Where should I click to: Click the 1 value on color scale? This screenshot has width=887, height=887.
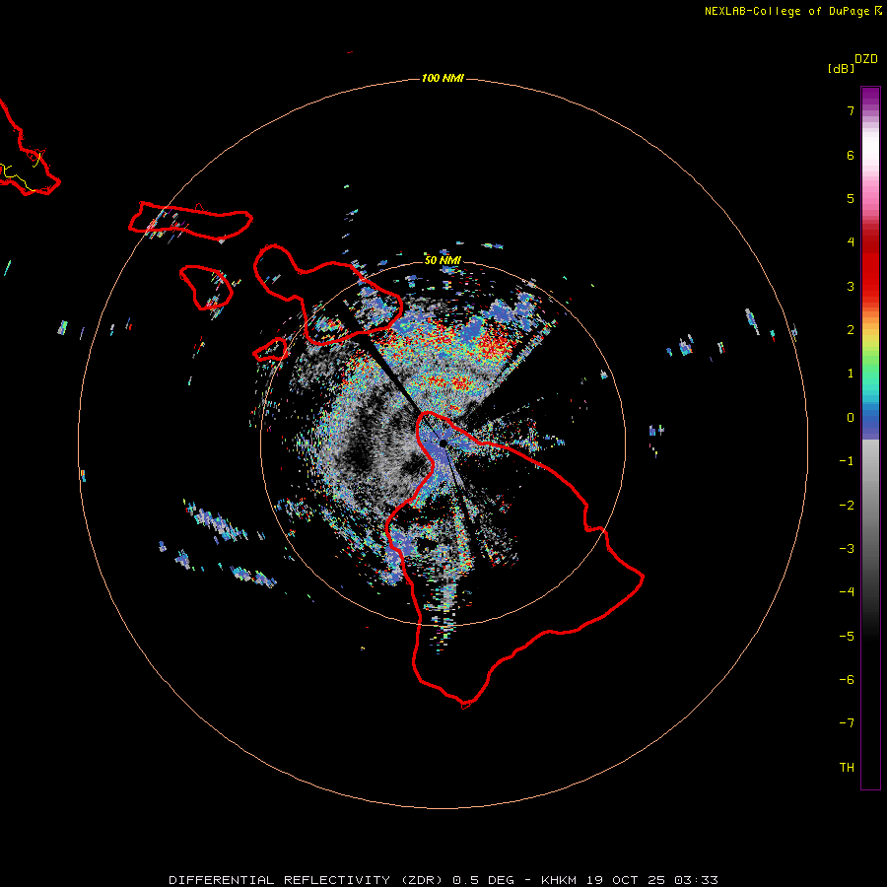[x=851, y=374]
